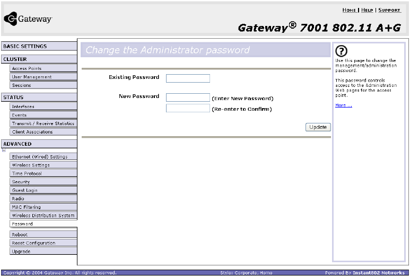Viewport: 410px width, 276px height.
Task: Click the question mark help icon
Action: (341, 51)
